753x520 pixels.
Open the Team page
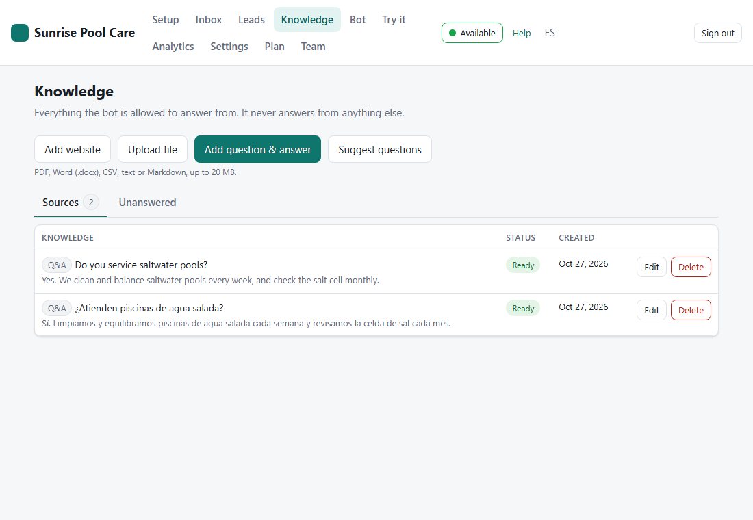coord(313,47)
